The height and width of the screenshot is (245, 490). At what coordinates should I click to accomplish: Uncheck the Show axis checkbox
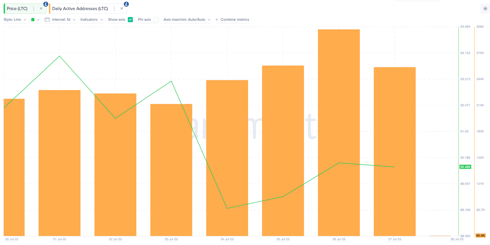click(130, 20)
